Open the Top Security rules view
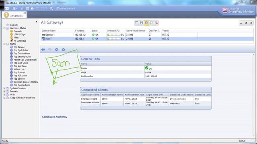Screen dimensions: 257x144 tap(22, 57)
